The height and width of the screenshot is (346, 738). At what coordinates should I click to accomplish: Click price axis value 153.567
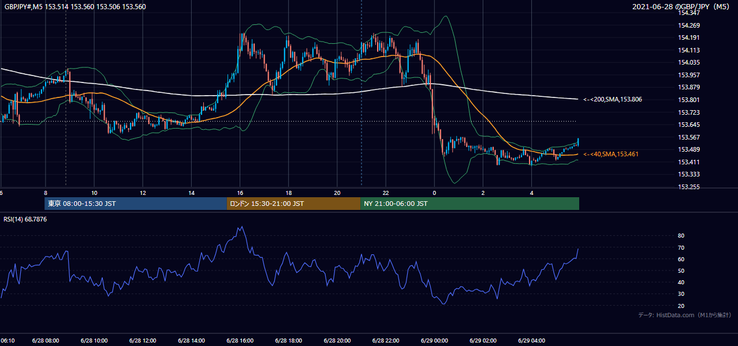(x=688, y=137)
